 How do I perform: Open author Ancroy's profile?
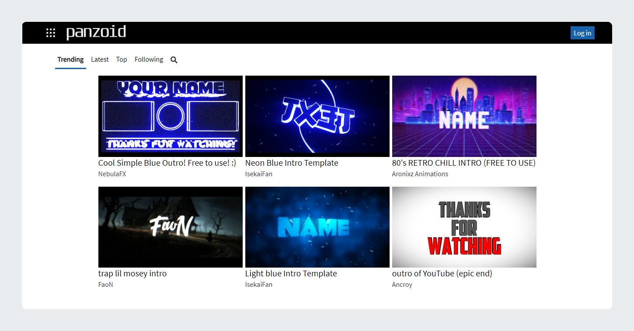[x=402, y=285]
